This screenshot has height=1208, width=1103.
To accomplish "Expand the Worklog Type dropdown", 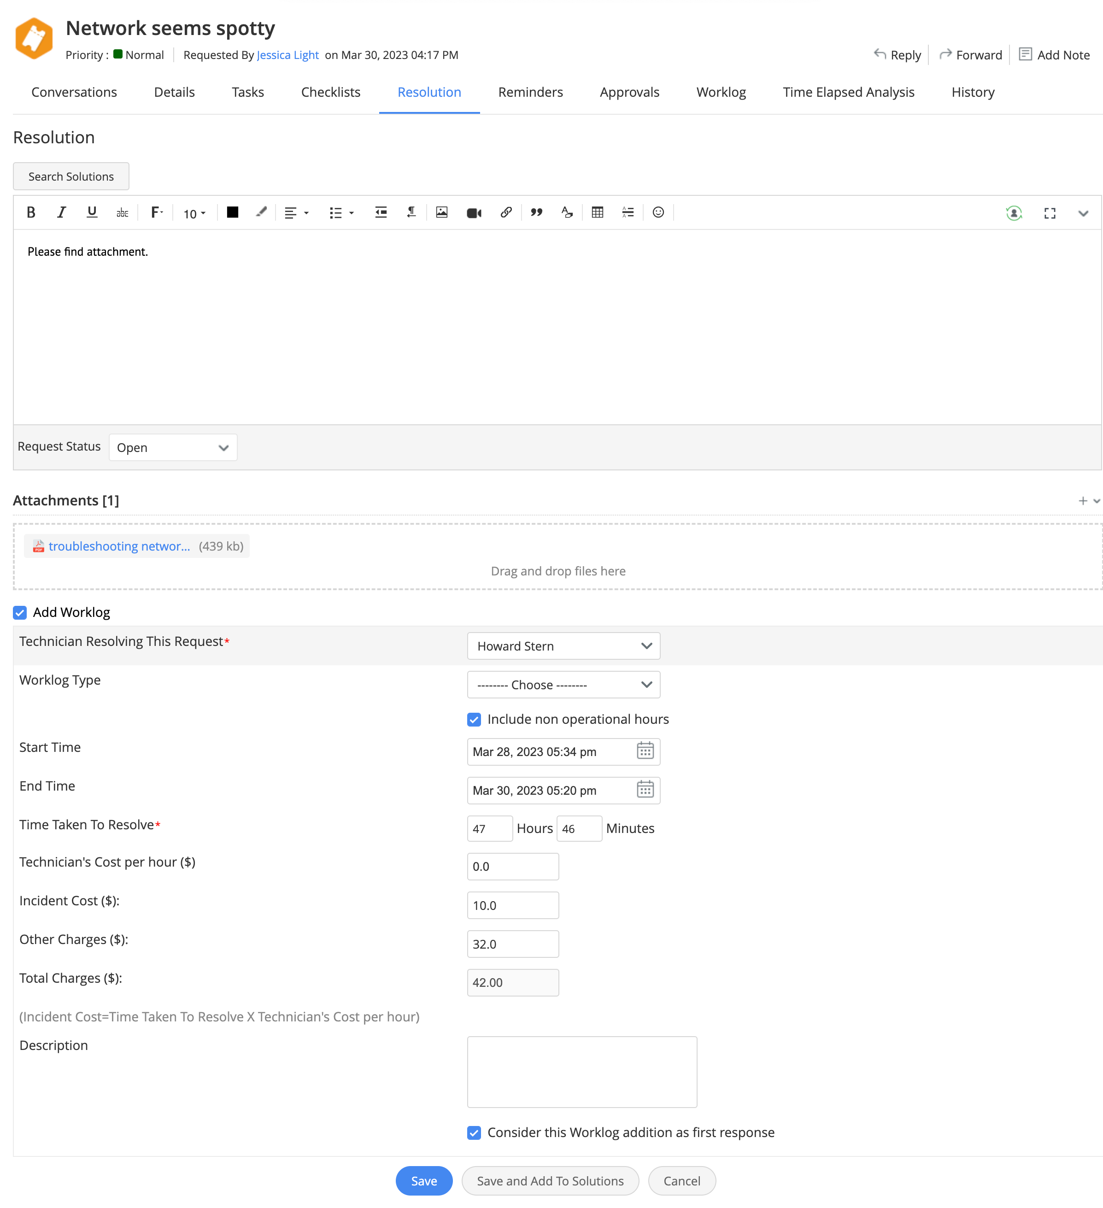I will point(564,684).
